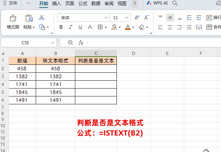
Task: Switch to the 视图 tab
Action: [x=122, y=3]
